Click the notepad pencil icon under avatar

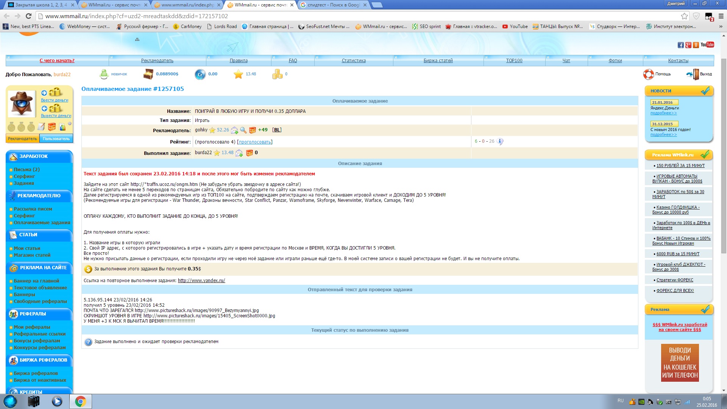pos(42,127)
